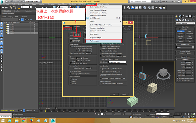Image resolution: width=196 pixels, height=123 pixels.
Task: Open the Standard Primitives dropdown
Action: point(185,23)
